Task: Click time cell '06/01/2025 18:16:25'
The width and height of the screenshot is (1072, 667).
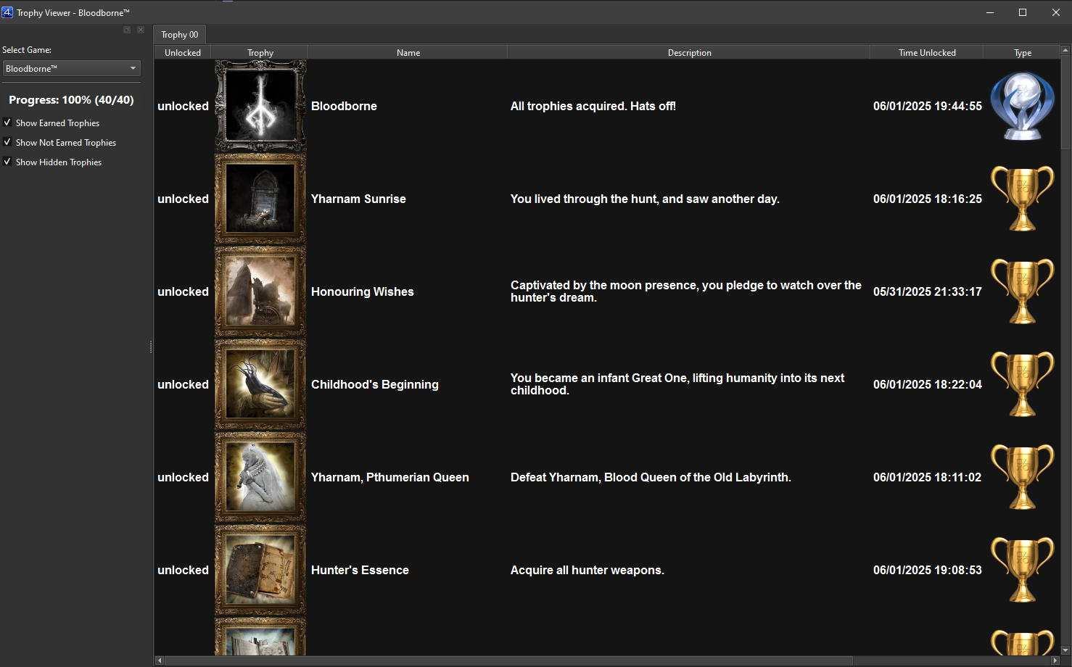Action: pyautogui.click(x=928, y=199)
